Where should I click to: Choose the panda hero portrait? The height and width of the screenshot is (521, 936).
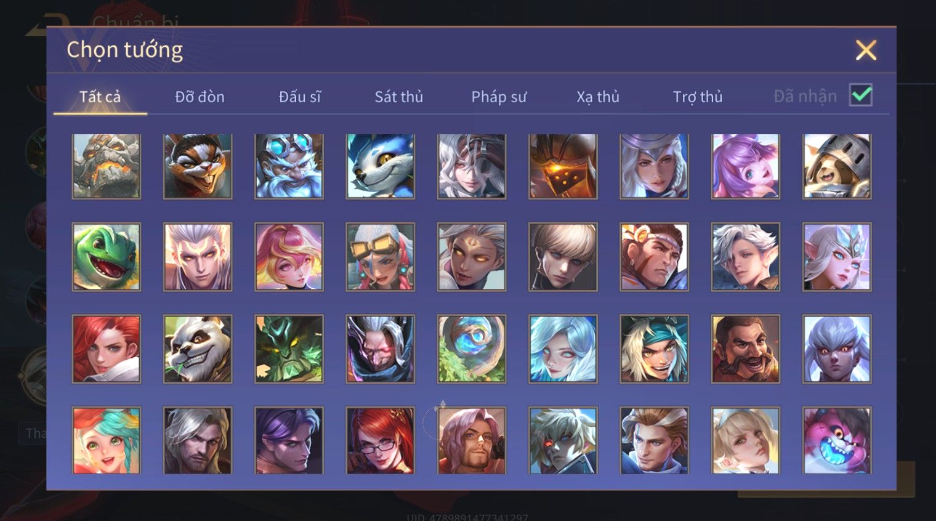pyautogui.click(x=198, y=349)
